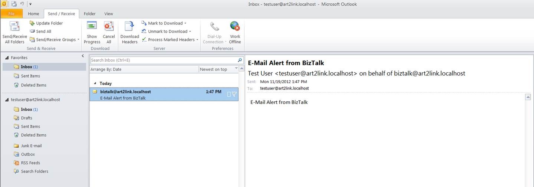534x187 pixels.
Task: Switch to the Folder ribbon tab
Action: tap(89, 14)
